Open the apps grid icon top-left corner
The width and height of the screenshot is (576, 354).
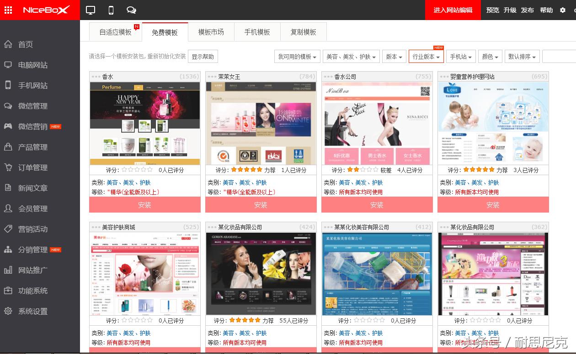[x=8, y=10]
